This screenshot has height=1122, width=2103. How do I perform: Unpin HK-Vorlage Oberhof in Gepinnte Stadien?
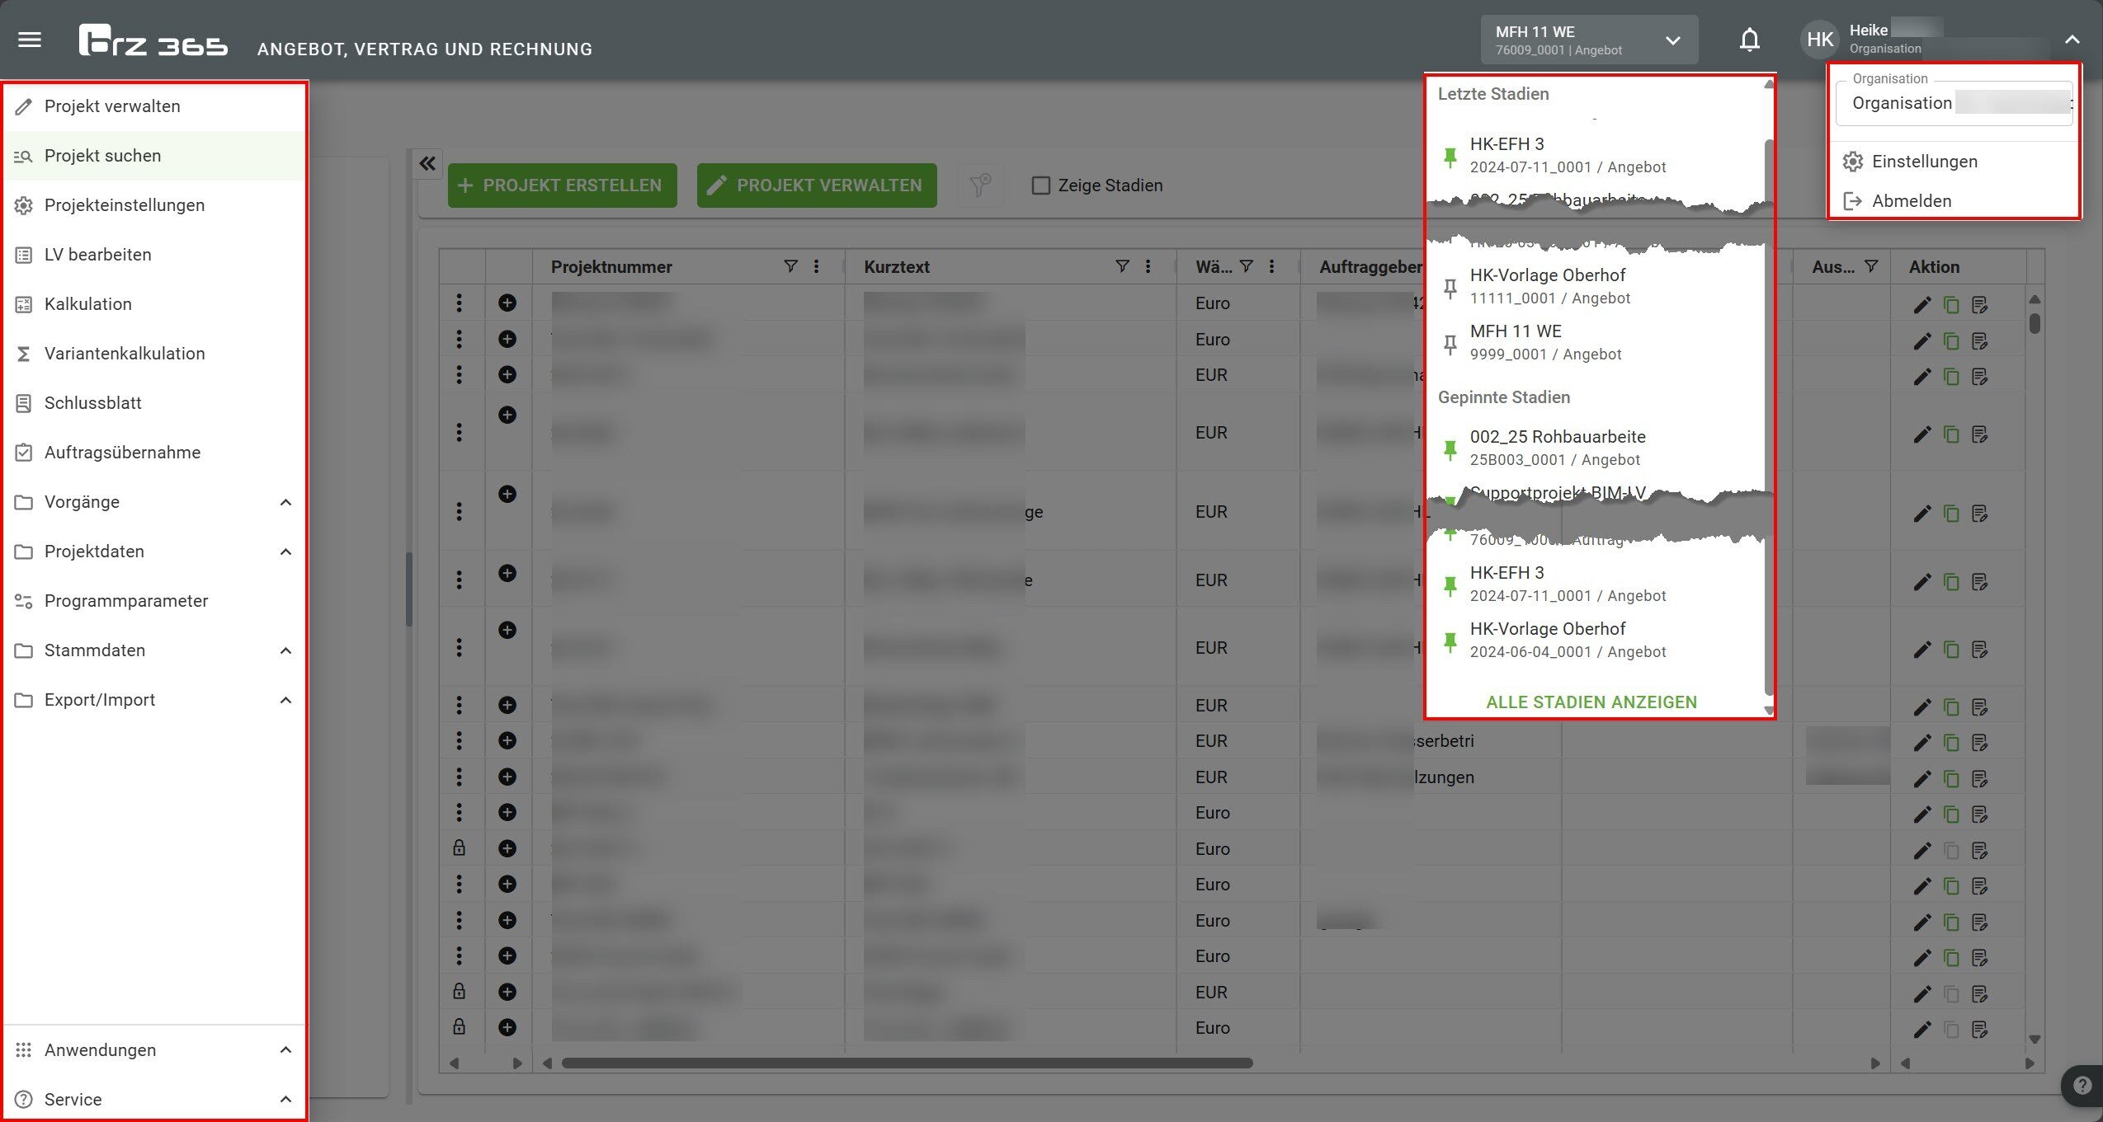coord(1450,641)
